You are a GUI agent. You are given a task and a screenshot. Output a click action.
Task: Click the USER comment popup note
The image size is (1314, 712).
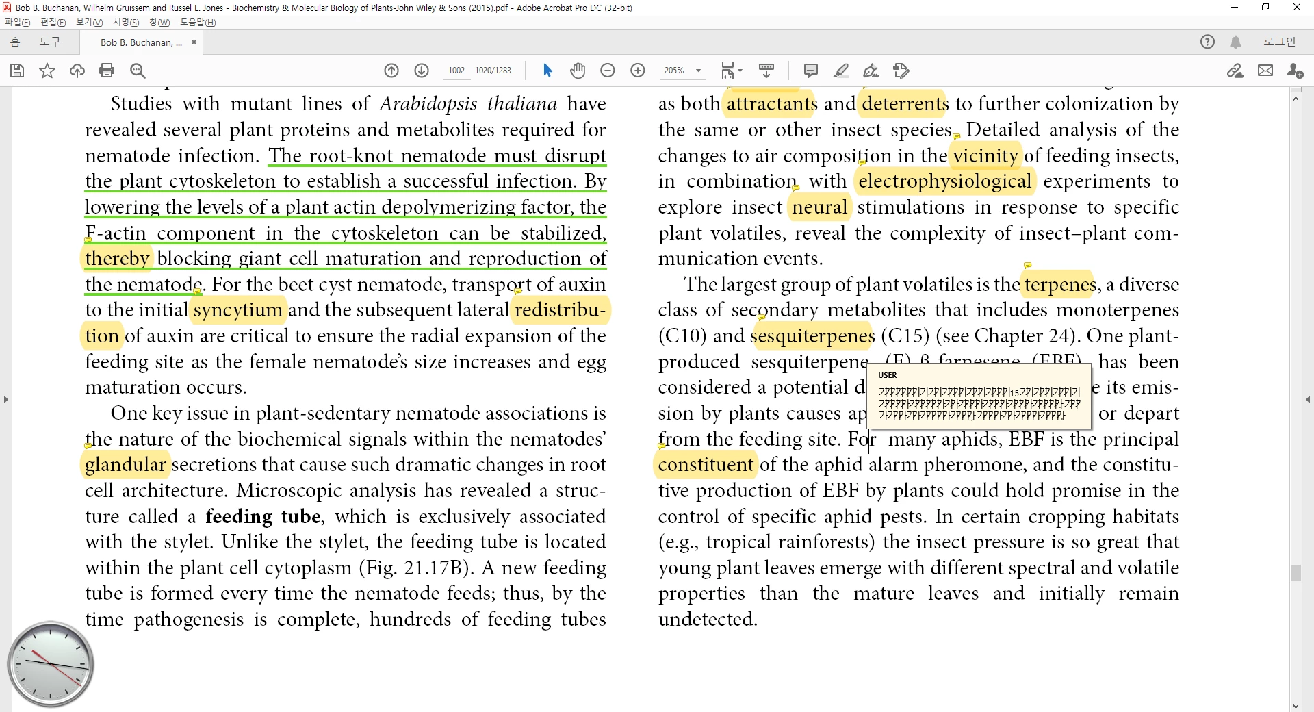[x=979, y=396]
